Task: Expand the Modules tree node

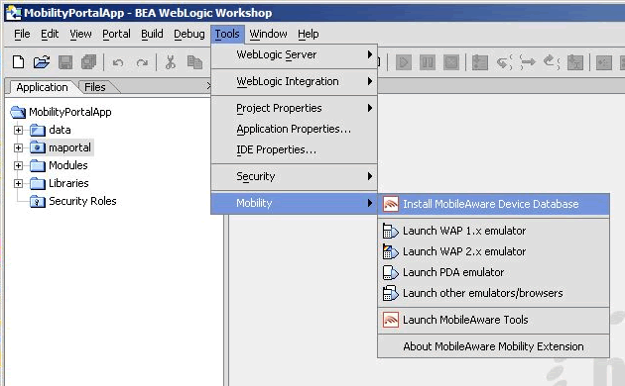Action: pos(18,165)
